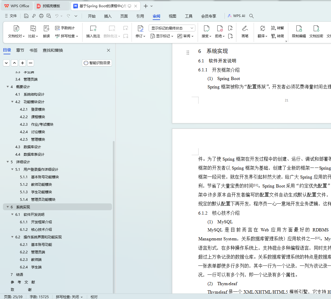Open the 审阅 pane dropdown in ribbon
The height and width of the screenshot is (299, 331).
point(186,36)
